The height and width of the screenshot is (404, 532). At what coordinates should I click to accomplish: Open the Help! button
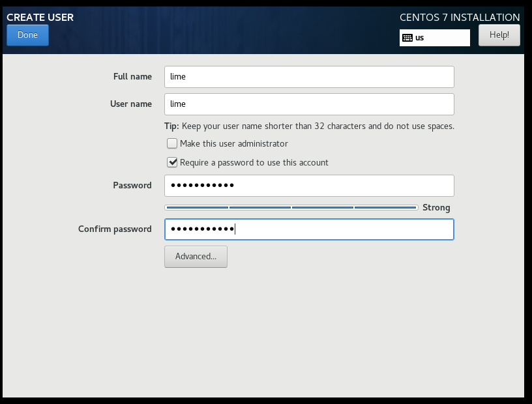[x=499, y=35]
